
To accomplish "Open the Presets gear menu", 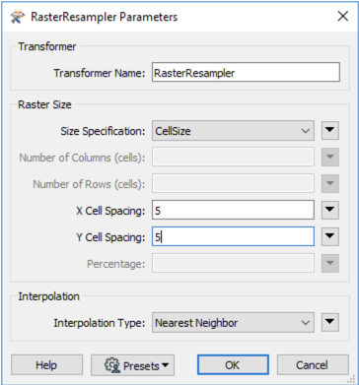I will [x=132, y=365].
